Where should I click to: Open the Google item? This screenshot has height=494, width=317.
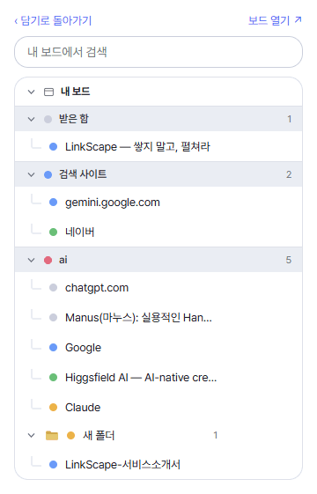(x=83, y=348)
